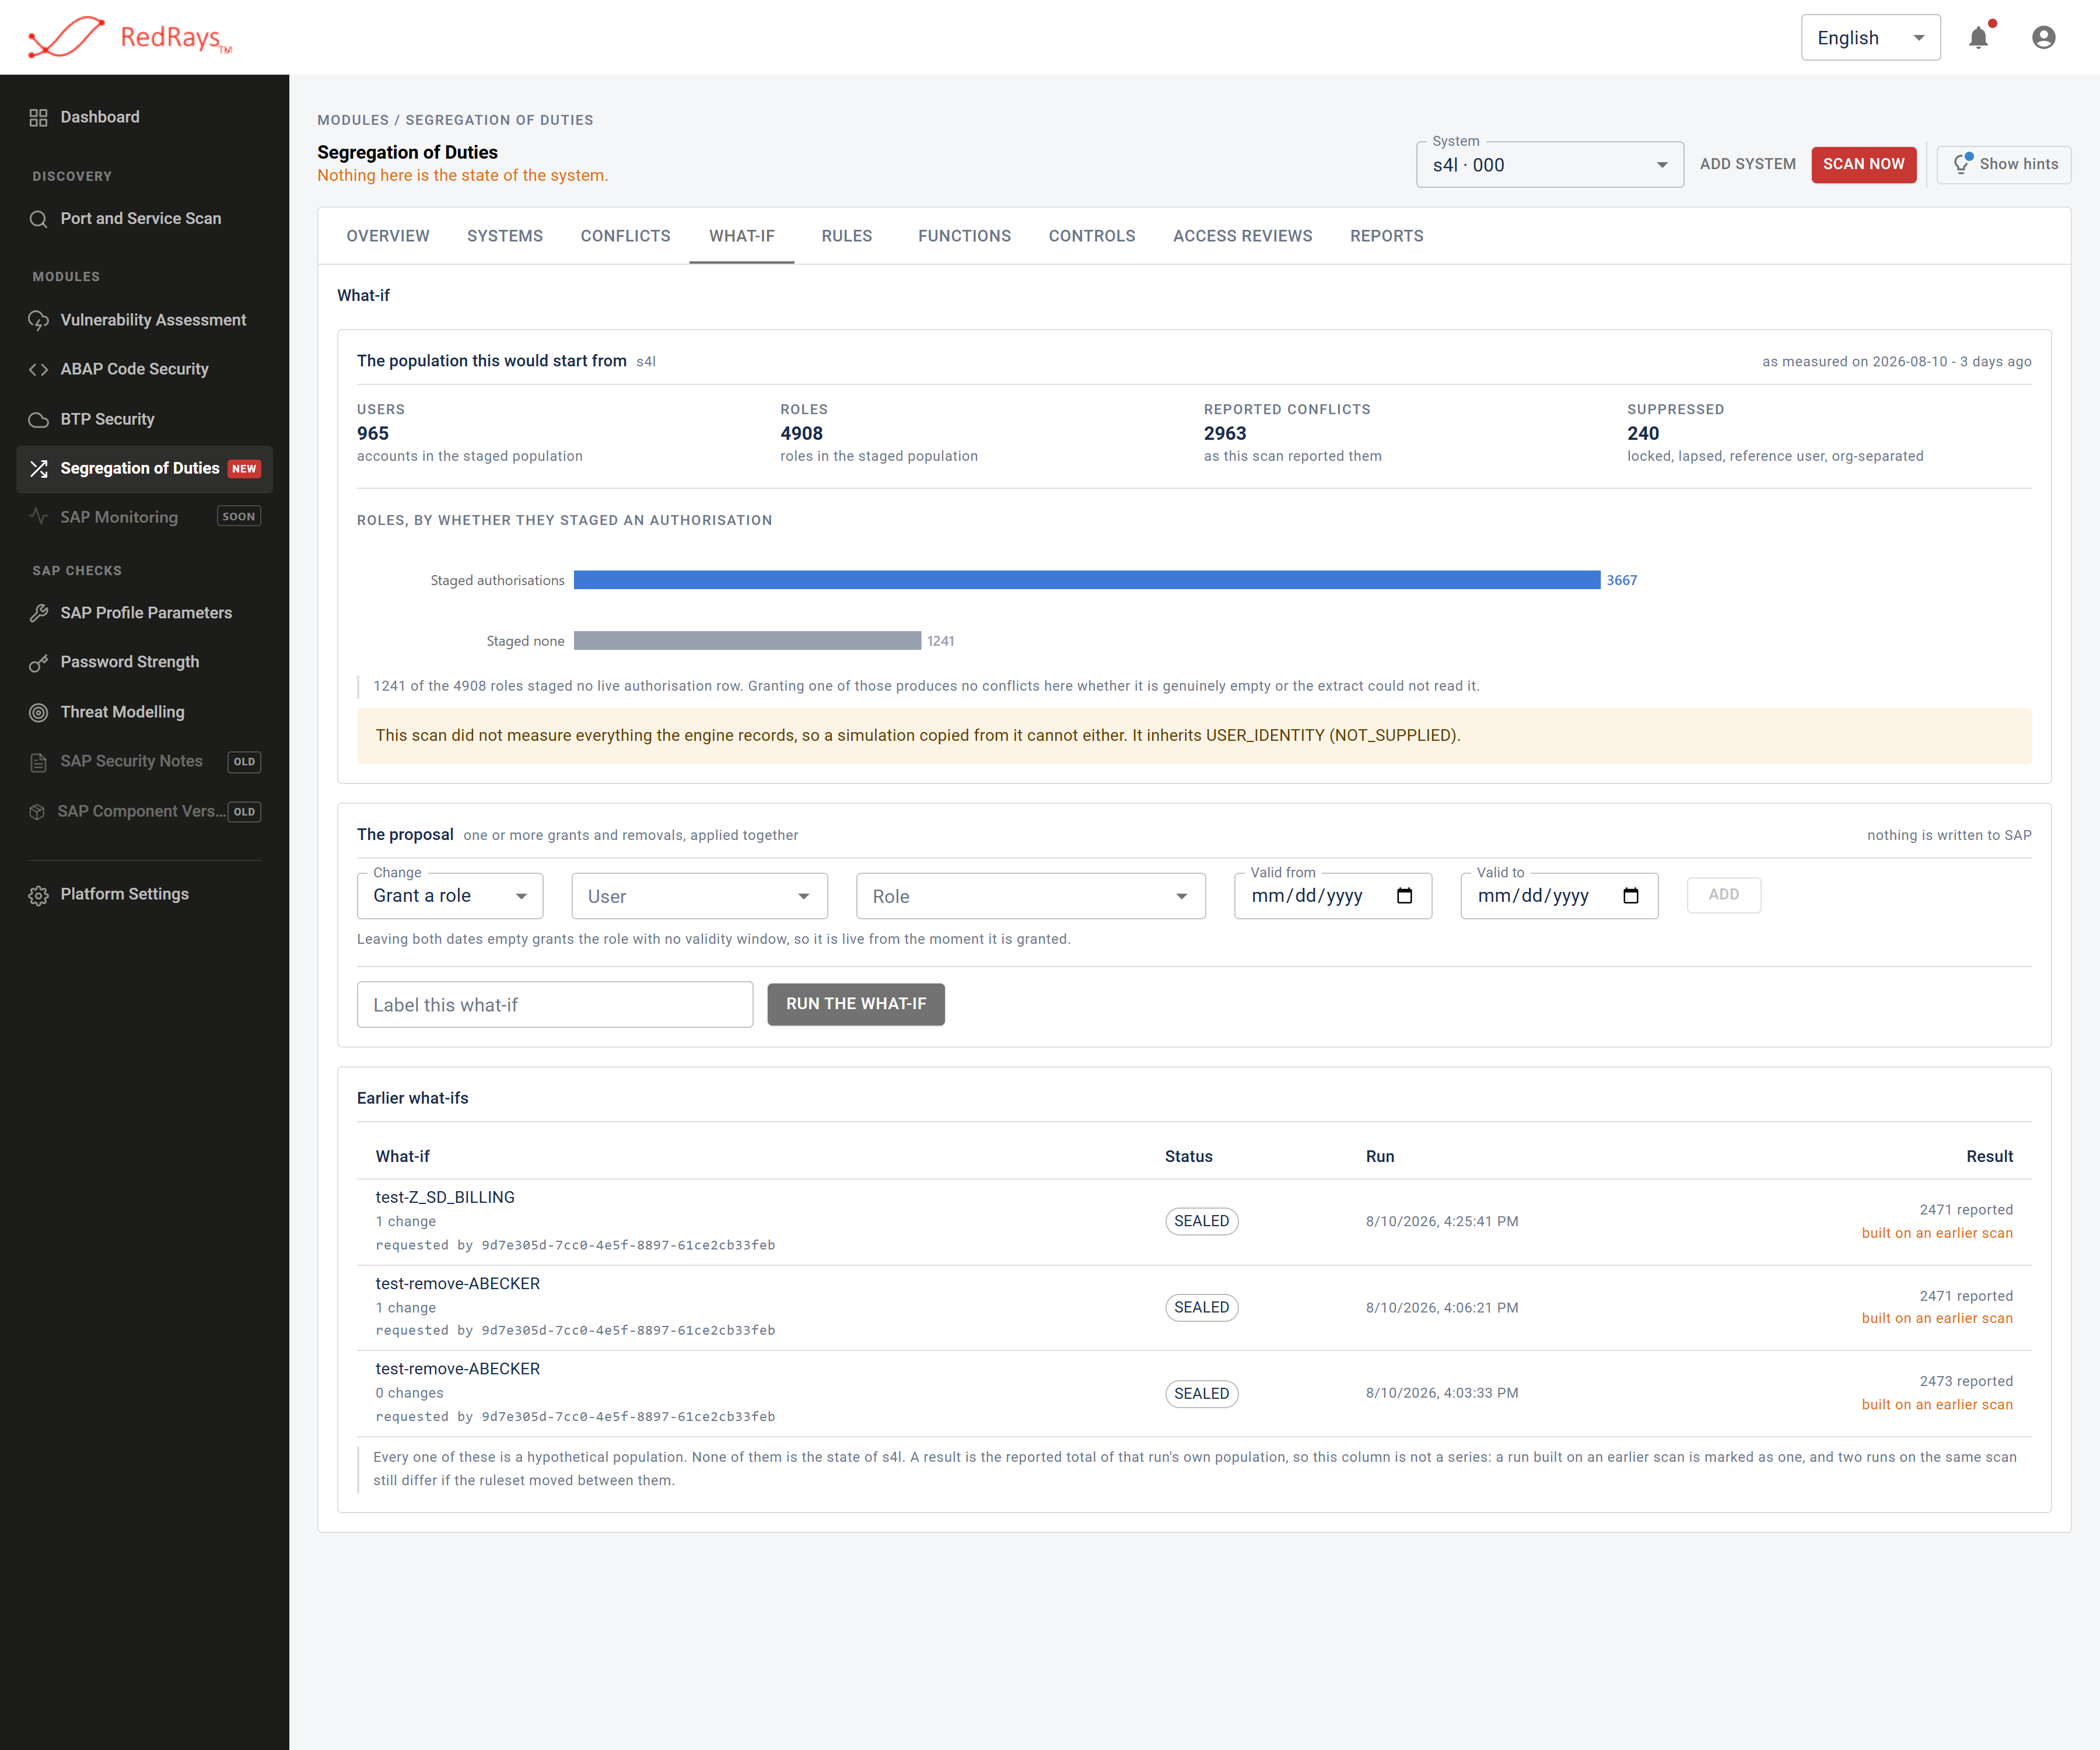Open the User dropdown in the proposal
Screen dimensions: 2100x1750
700,896
